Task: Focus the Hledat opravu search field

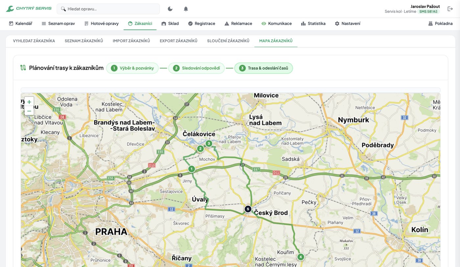Action: click(108, 9)
